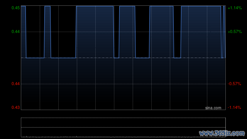Image resolution: width=247 pixels, height=139 pixels.
Task: Select the last long plateau before final spike
Action: [201, 6]
